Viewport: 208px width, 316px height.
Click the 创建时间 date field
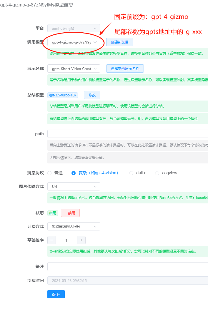(128, 280)
